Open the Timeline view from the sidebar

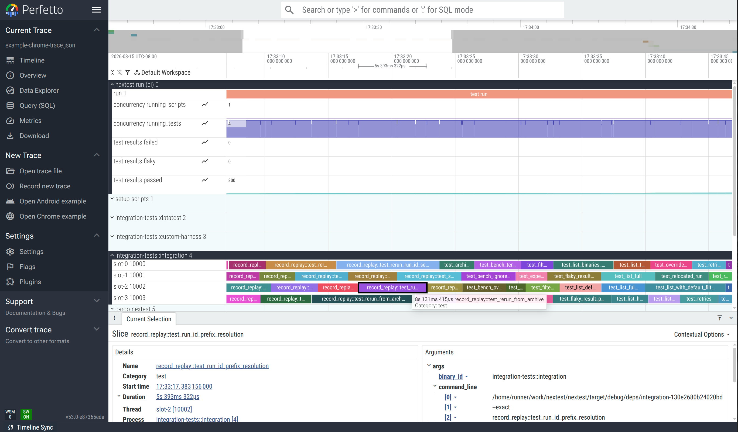click(x=32, y=60)
